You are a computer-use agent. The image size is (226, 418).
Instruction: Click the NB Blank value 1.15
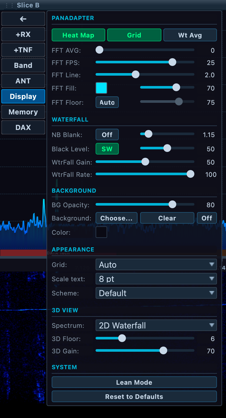click(209, 134)
